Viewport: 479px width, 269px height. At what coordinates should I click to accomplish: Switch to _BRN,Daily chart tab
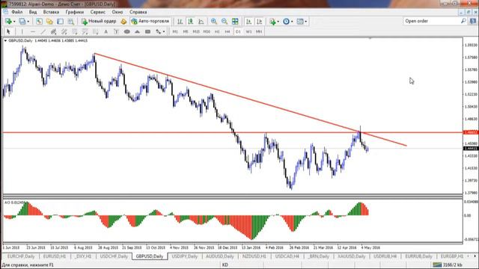click(318, 256)
